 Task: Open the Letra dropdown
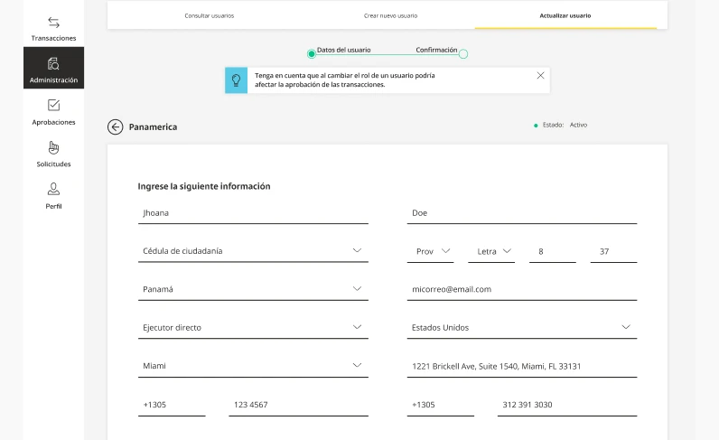pos(491,251)
